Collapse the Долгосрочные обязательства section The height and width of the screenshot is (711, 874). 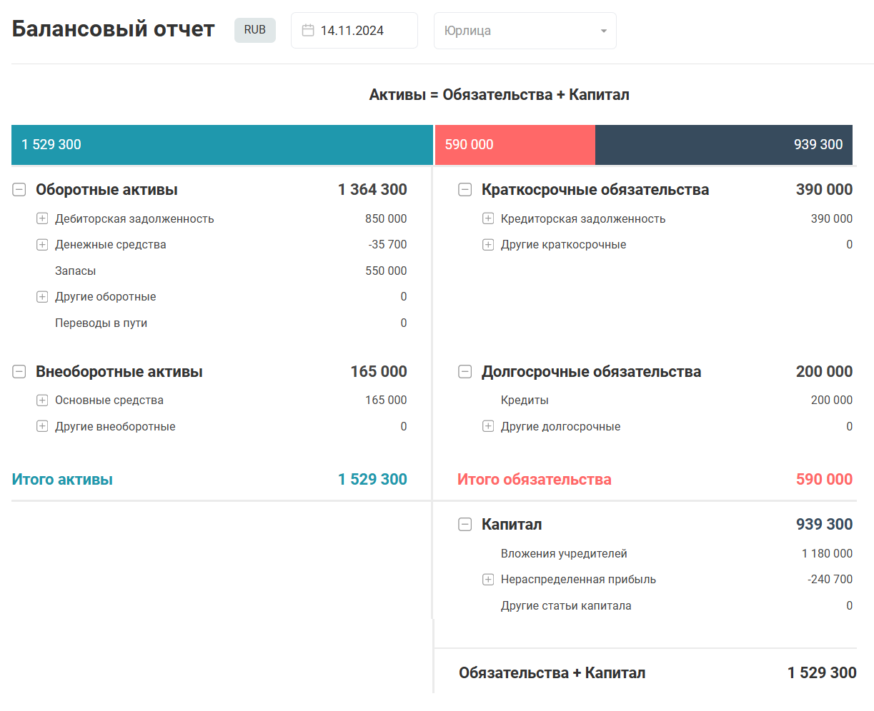(465, 371)
